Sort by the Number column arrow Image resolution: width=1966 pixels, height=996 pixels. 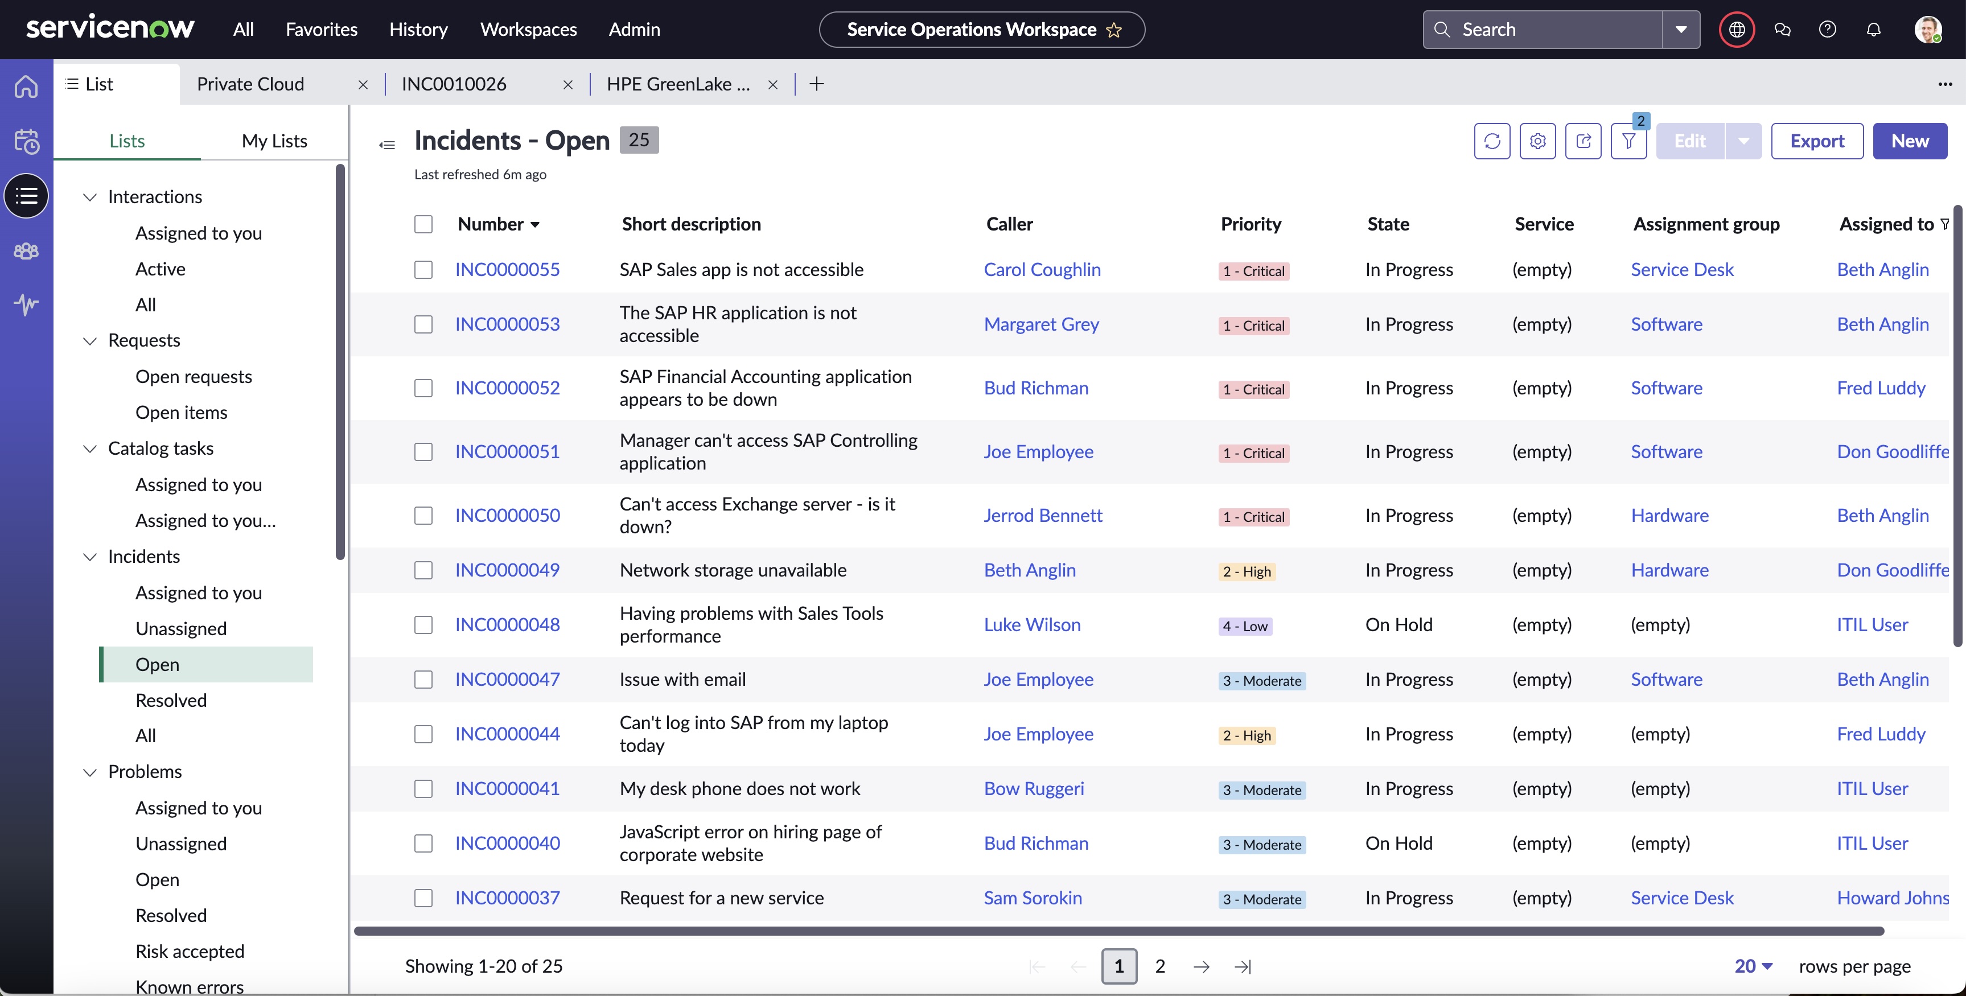(x=535, y=224)
